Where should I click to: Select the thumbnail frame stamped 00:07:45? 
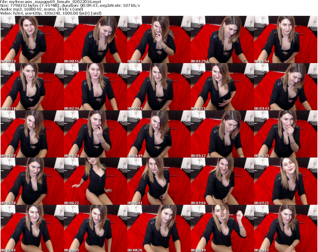[32, 228]
